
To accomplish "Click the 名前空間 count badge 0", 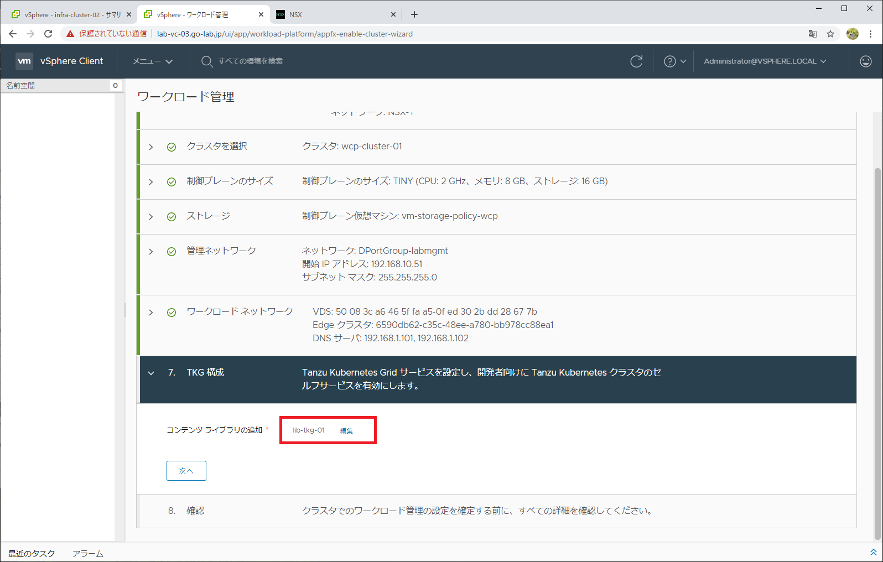I will pyautogui.click(x=115, y=86).
